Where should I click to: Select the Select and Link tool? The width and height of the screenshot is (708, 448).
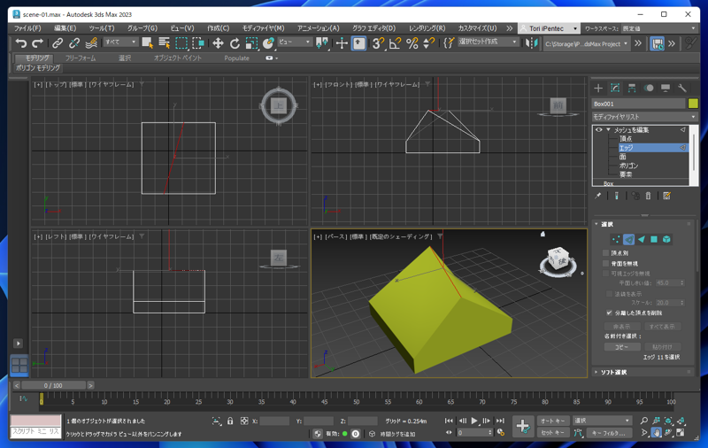57,42
